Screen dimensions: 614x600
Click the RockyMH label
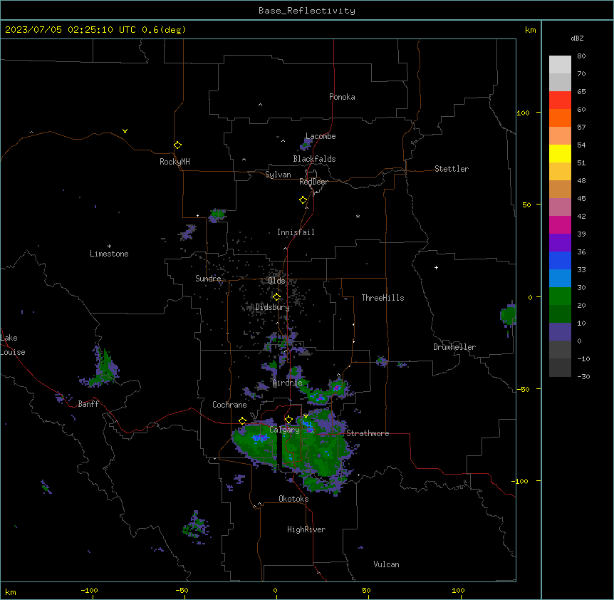175,162
